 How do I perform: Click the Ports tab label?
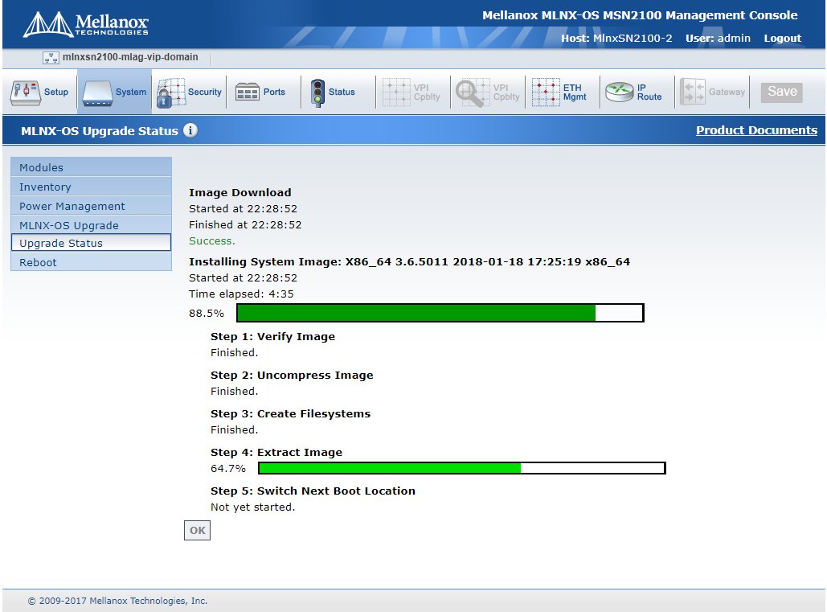click(x=274, y=92)
